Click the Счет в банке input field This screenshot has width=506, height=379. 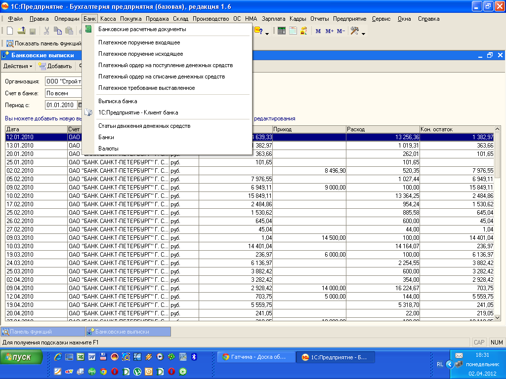[63, 93]
